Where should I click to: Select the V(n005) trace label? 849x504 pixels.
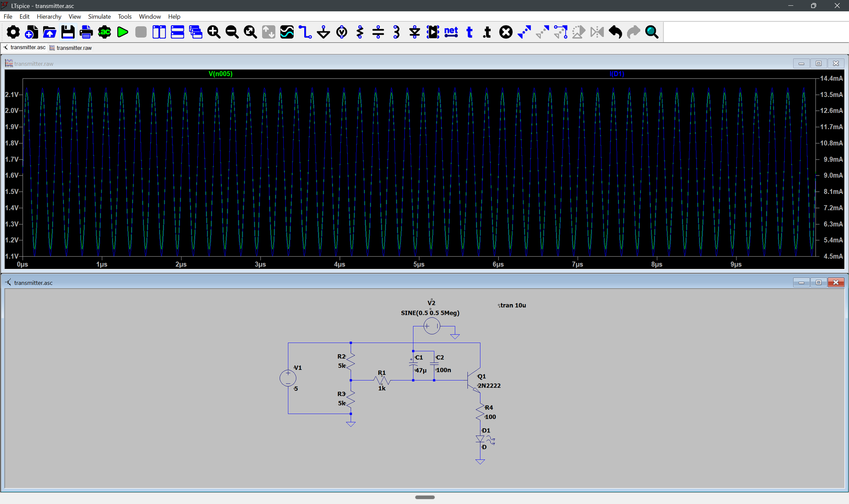pos(220,74)
